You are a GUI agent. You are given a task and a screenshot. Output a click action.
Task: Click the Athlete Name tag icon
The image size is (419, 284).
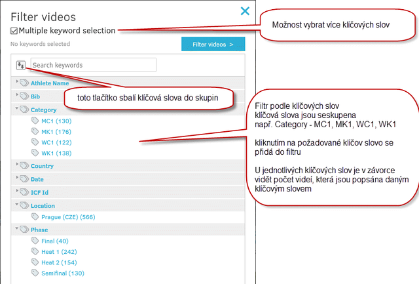24,83
